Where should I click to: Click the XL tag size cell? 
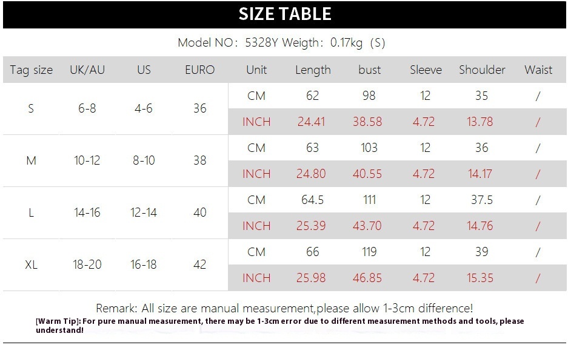point(31,264)
